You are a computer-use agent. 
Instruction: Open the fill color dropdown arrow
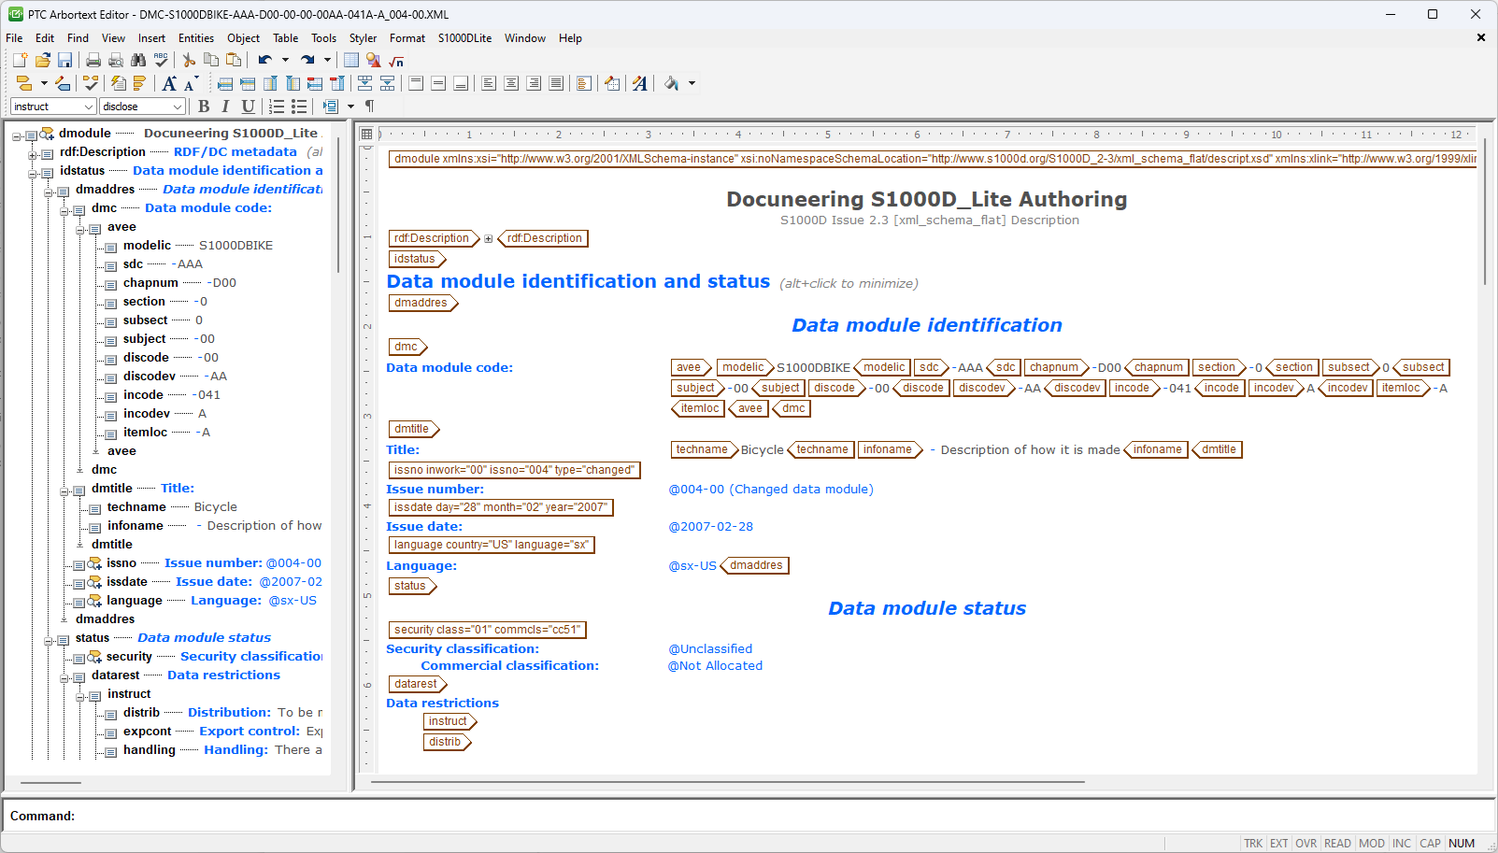click(692, 84)
